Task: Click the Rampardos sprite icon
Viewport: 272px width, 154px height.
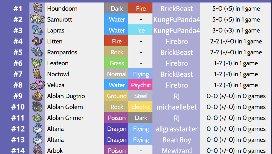Action: (37, 52)
